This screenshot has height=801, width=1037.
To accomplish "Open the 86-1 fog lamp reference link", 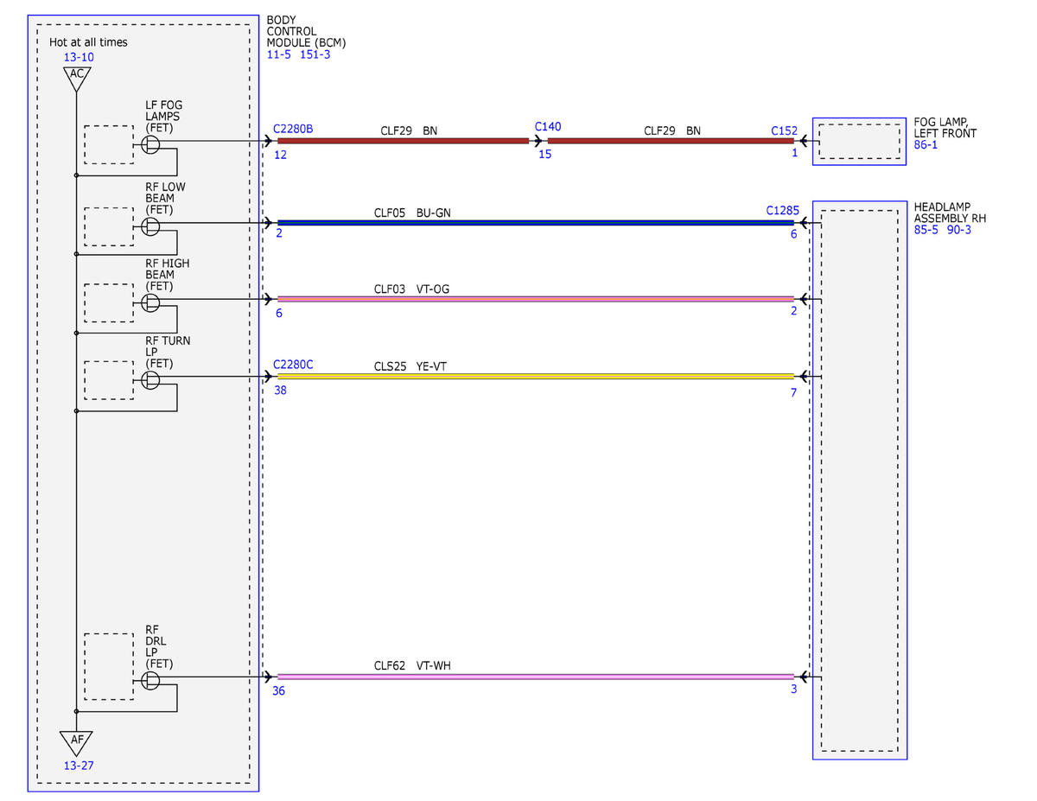I will point(926,146).
